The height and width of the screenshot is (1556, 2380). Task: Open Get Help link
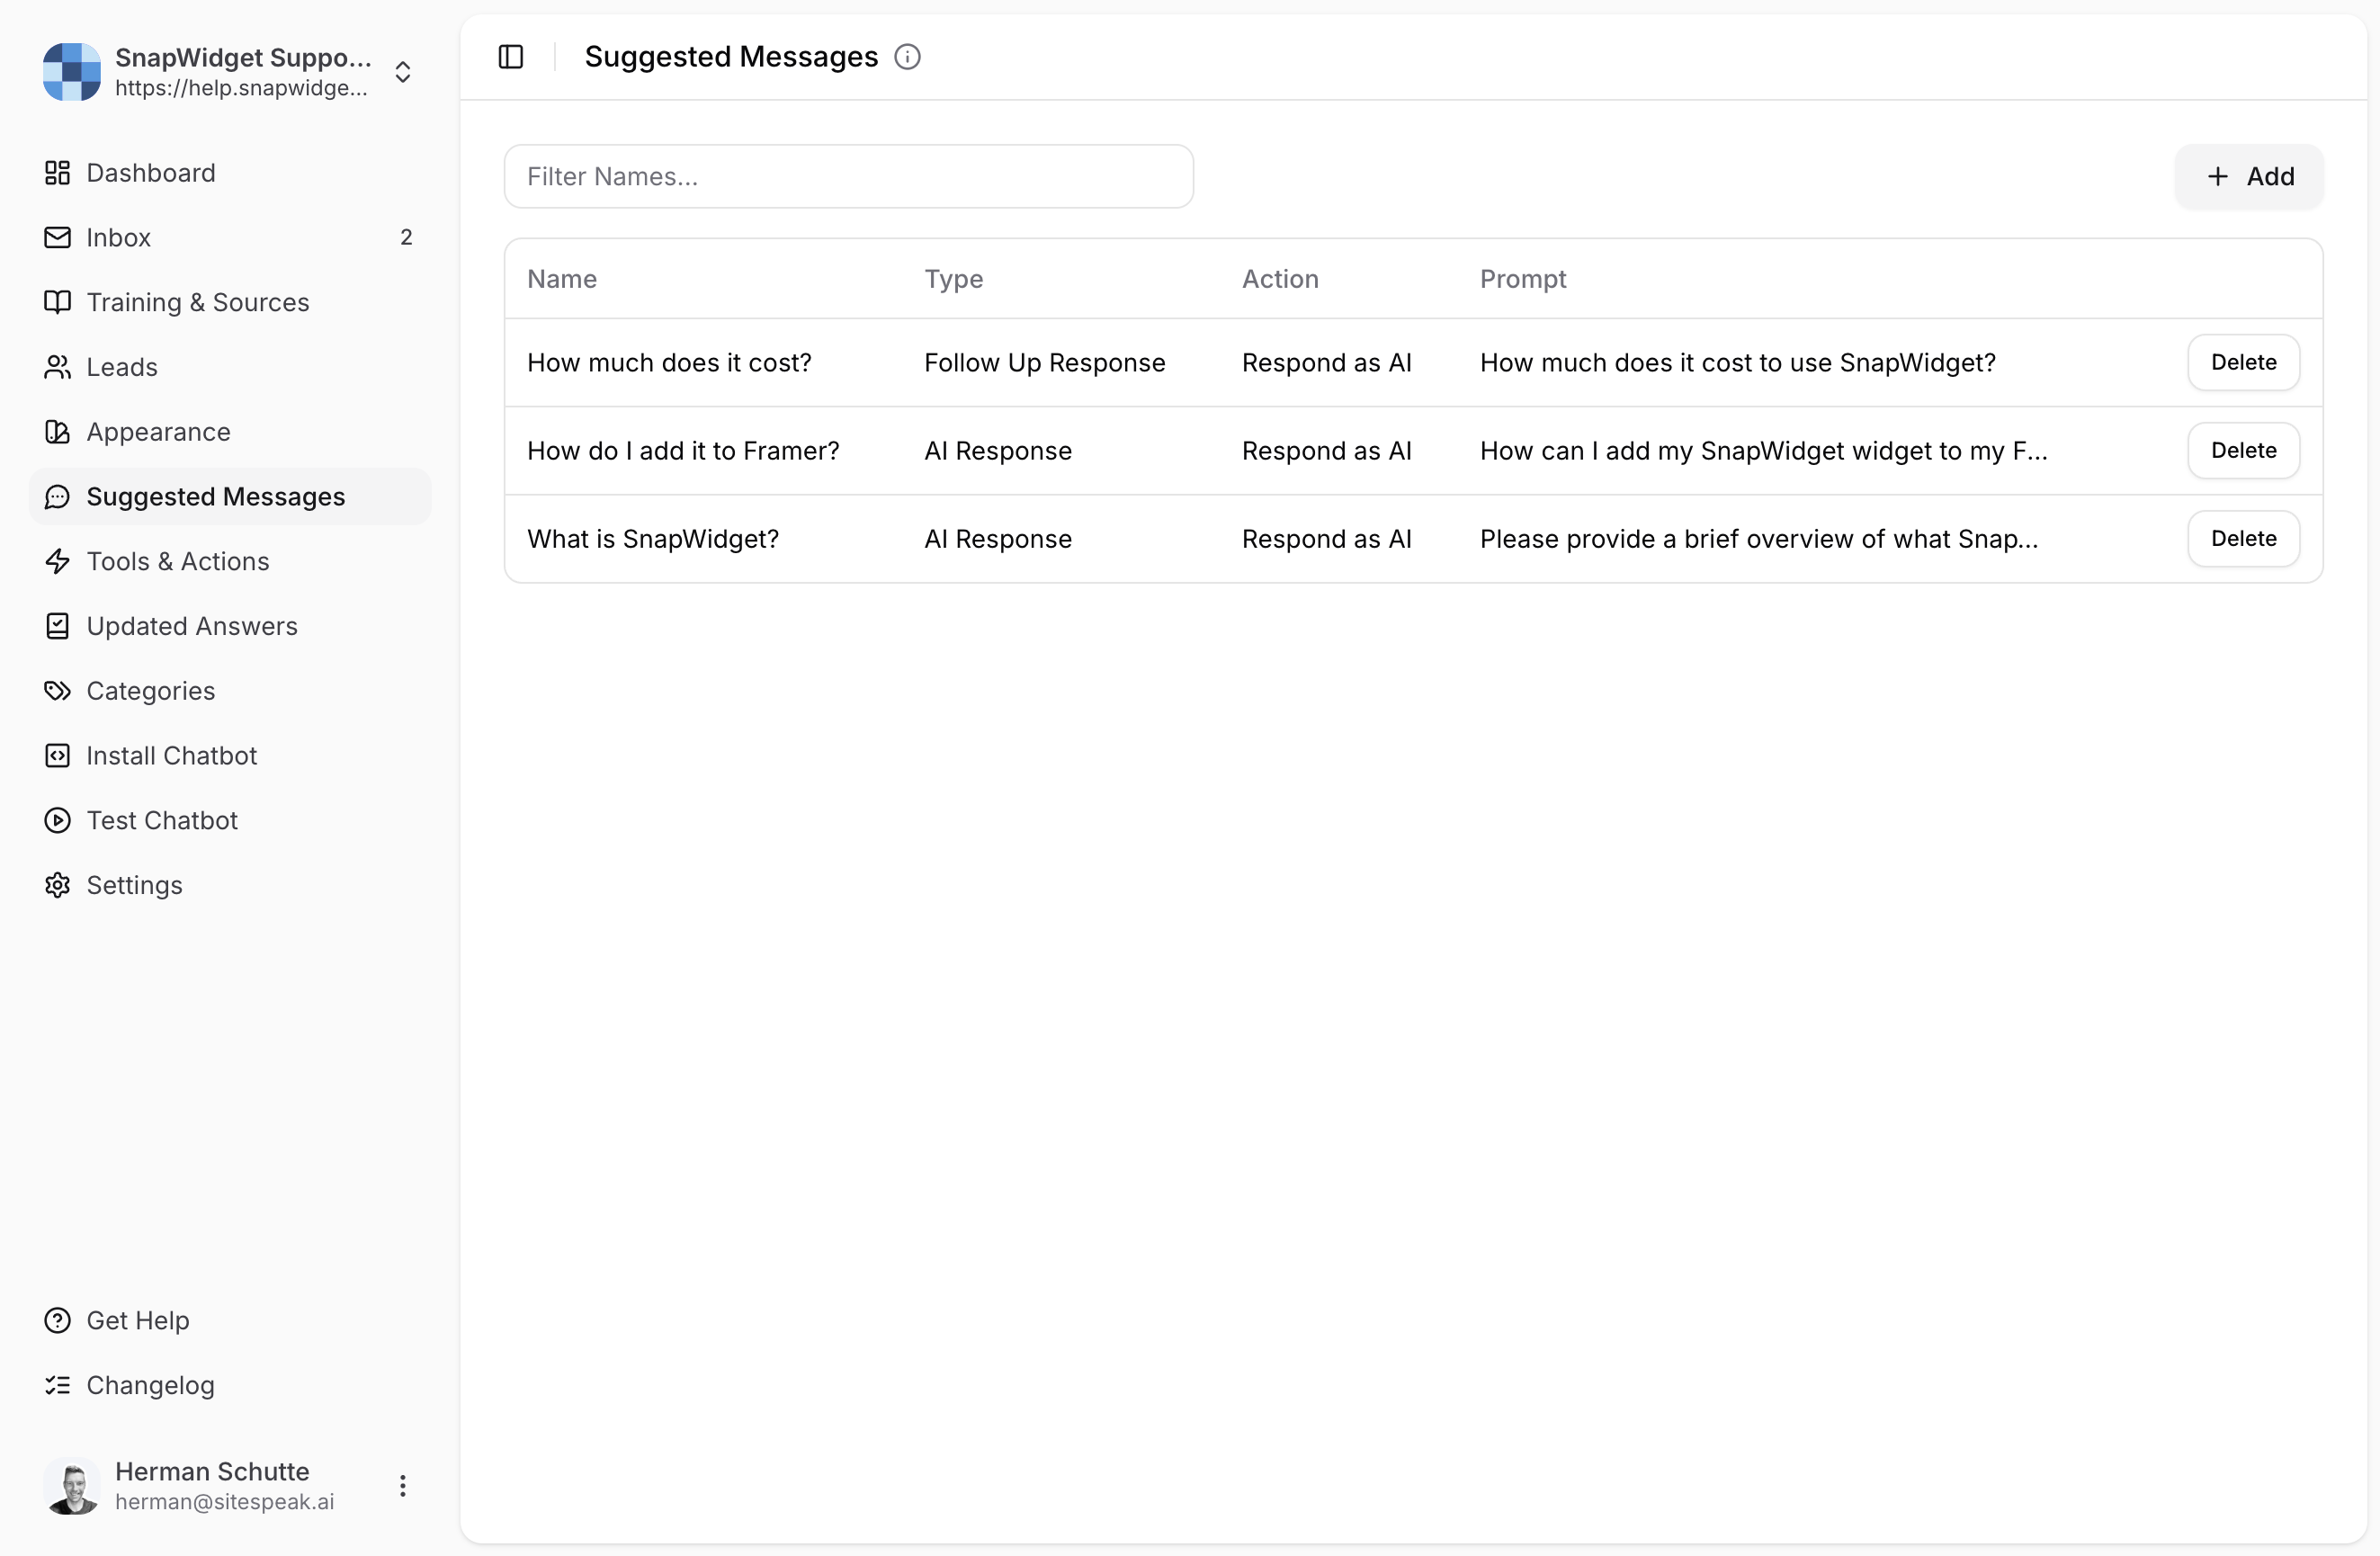[x=230, y=1321]
